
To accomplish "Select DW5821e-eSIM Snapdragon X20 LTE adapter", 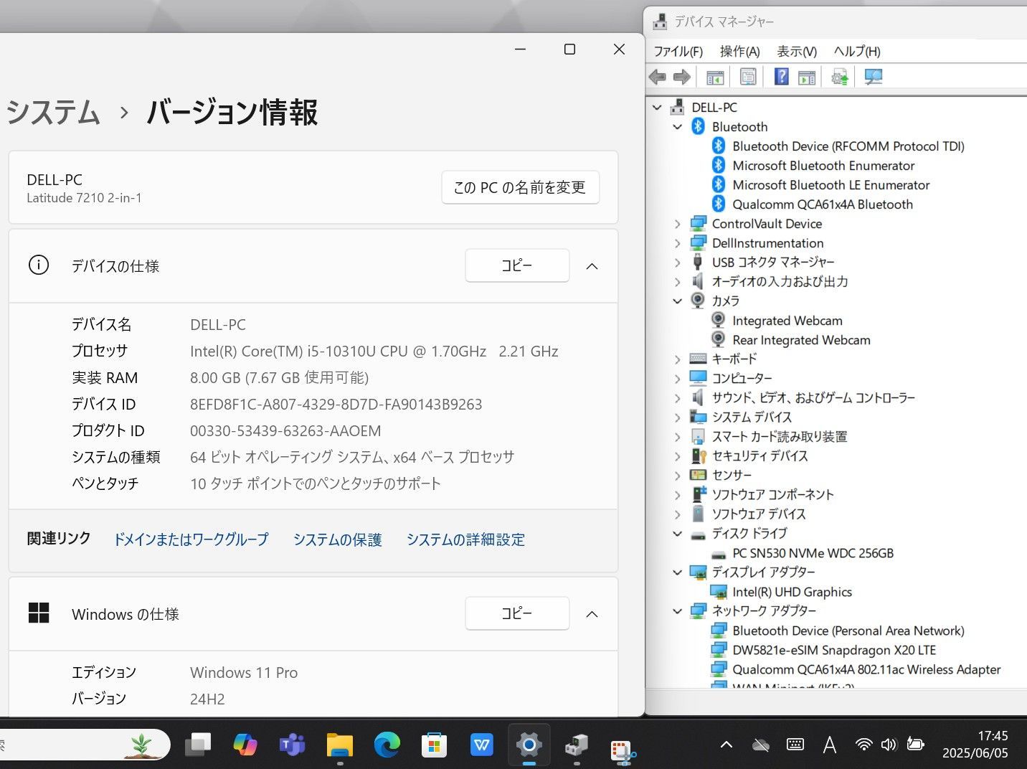I will pos(834,650).
